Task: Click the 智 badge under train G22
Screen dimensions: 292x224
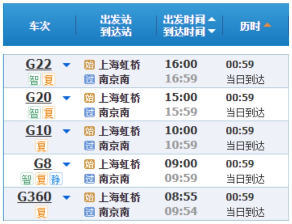Action: coord(34,80)
